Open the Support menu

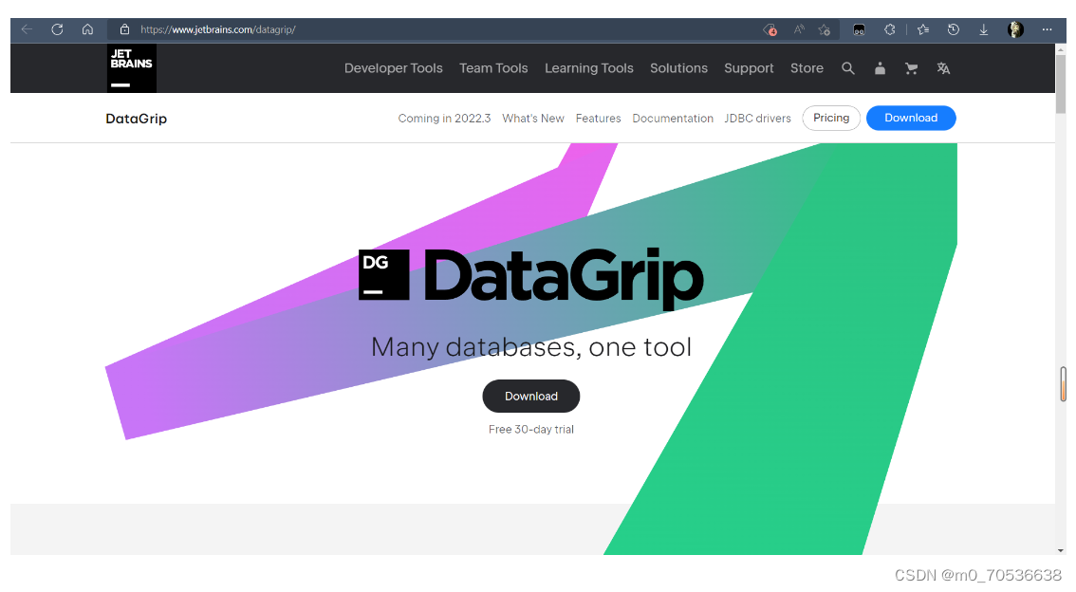click(x=749, y=68)
